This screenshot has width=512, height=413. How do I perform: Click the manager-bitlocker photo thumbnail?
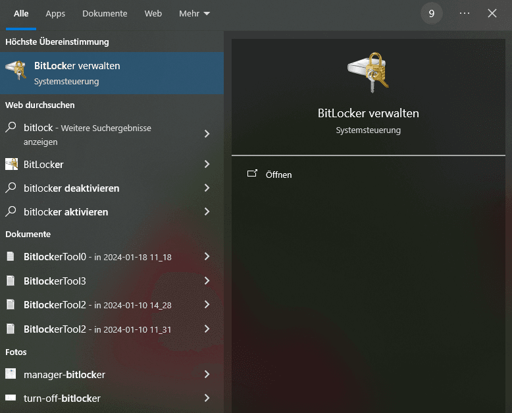(x=11, y=373)
